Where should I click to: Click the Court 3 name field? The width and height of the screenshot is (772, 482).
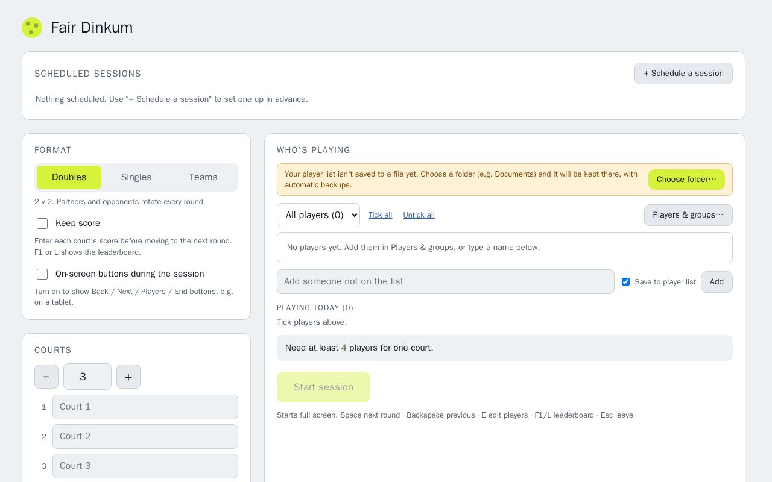[x=145, y=466]
